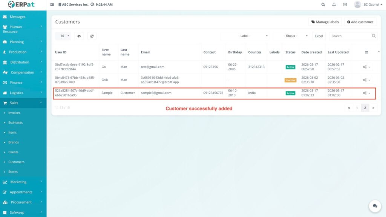Click the refresh table icon

point(92,36)
